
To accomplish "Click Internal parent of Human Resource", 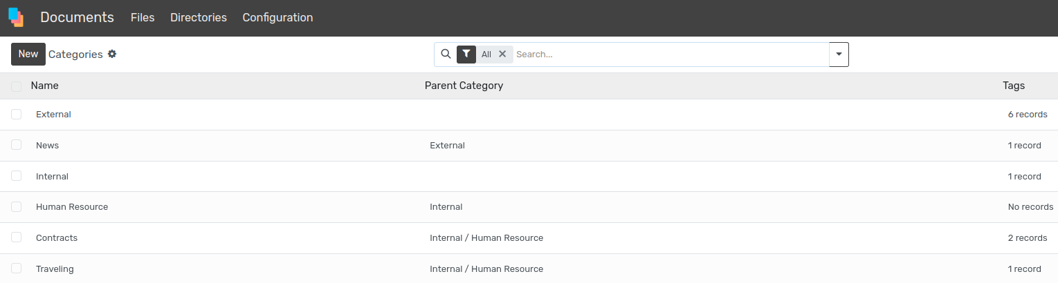I will tap(446, 207).
